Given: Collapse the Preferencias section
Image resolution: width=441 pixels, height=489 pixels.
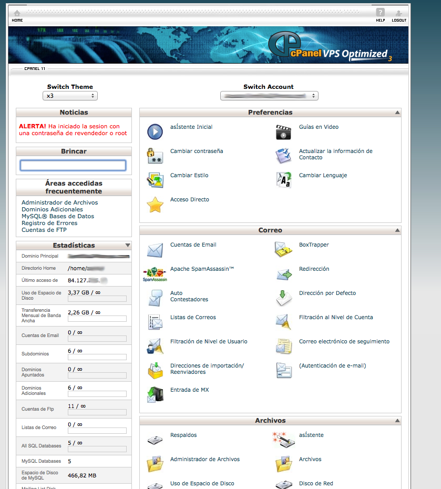Looking at the screenshot, I should tap(397, 113).
